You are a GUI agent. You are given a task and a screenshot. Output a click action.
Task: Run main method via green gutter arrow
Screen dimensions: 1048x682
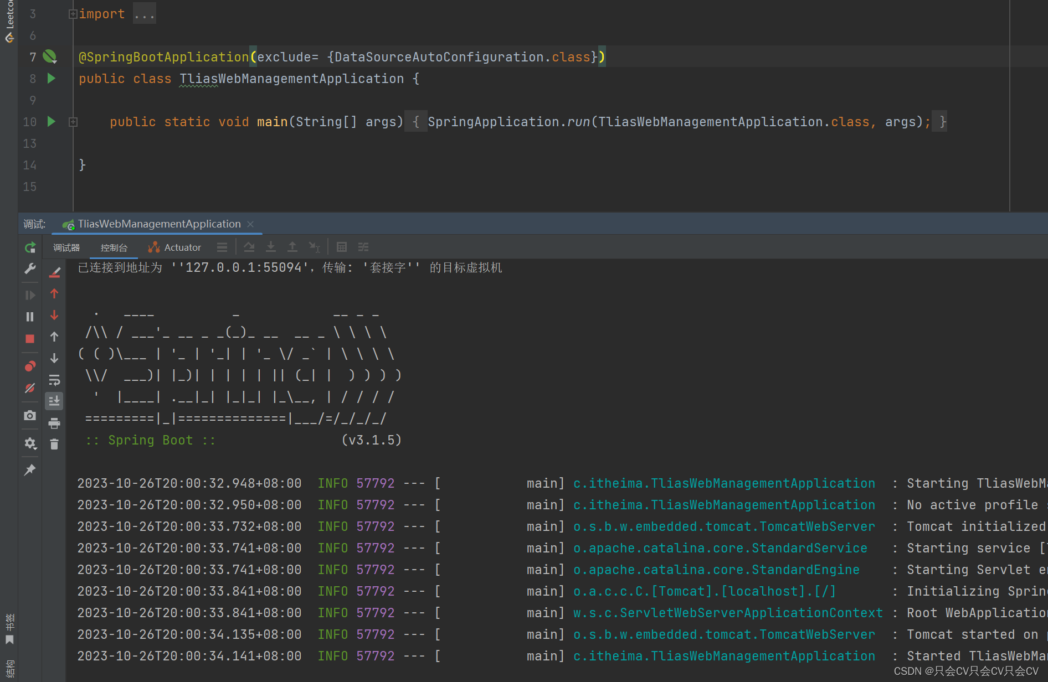click(51, 121)
